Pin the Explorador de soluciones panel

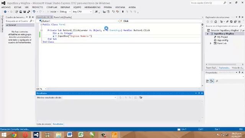(x=239, y=17)
